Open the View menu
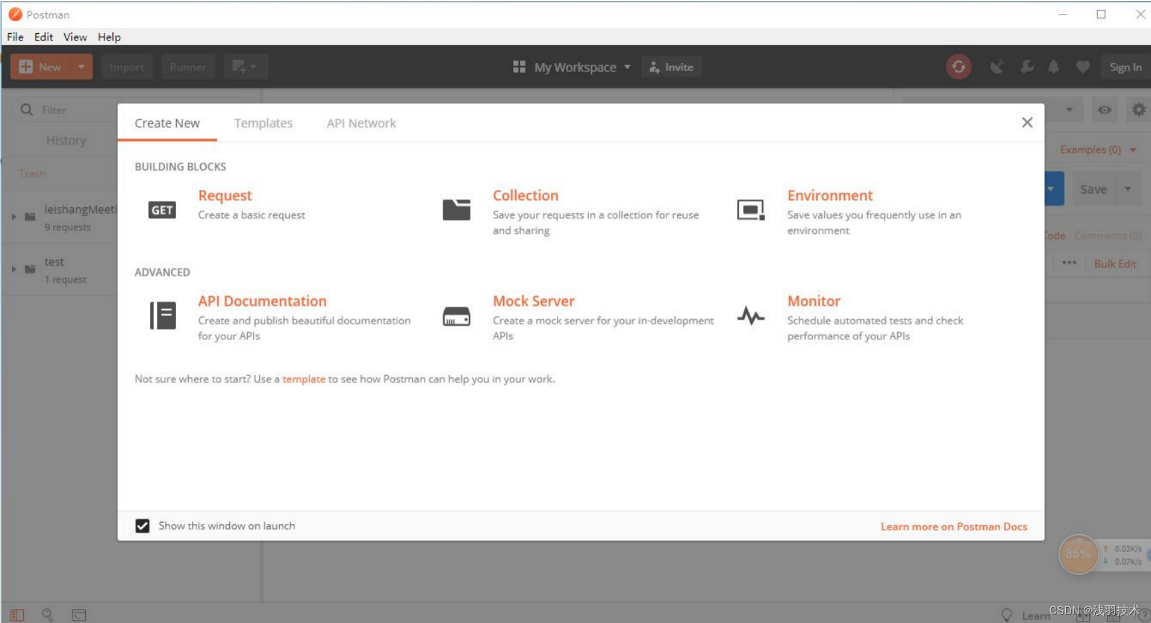 click(x=75, y=37)
